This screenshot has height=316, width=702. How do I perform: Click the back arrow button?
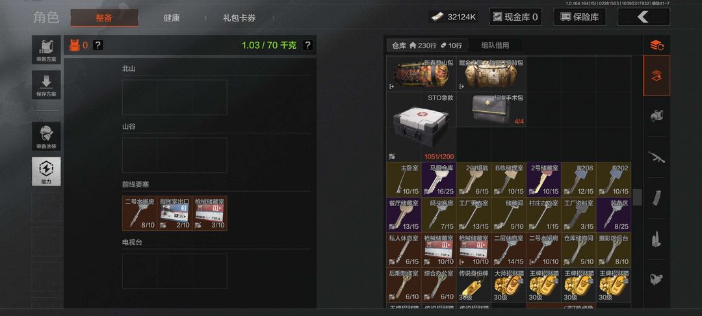tap(643, 17)
